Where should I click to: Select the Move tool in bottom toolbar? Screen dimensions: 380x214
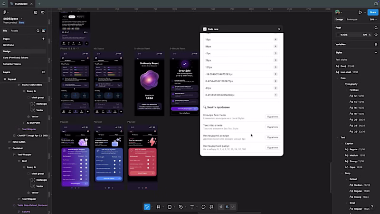[147, 207]
